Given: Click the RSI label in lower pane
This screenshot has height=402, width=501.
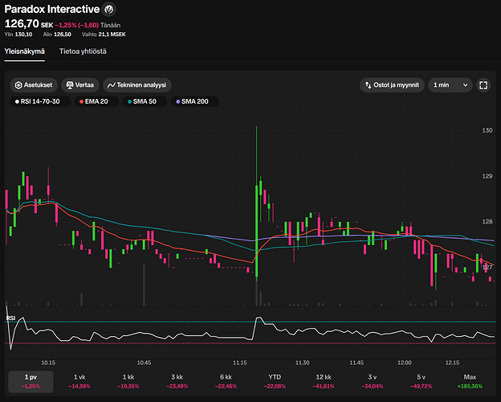Looking at the screenshot, I should pos(11,318).
